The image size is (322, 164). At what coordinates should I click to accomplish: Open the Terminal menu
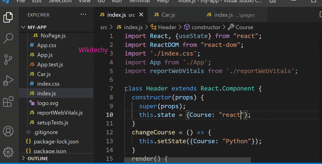139,1
